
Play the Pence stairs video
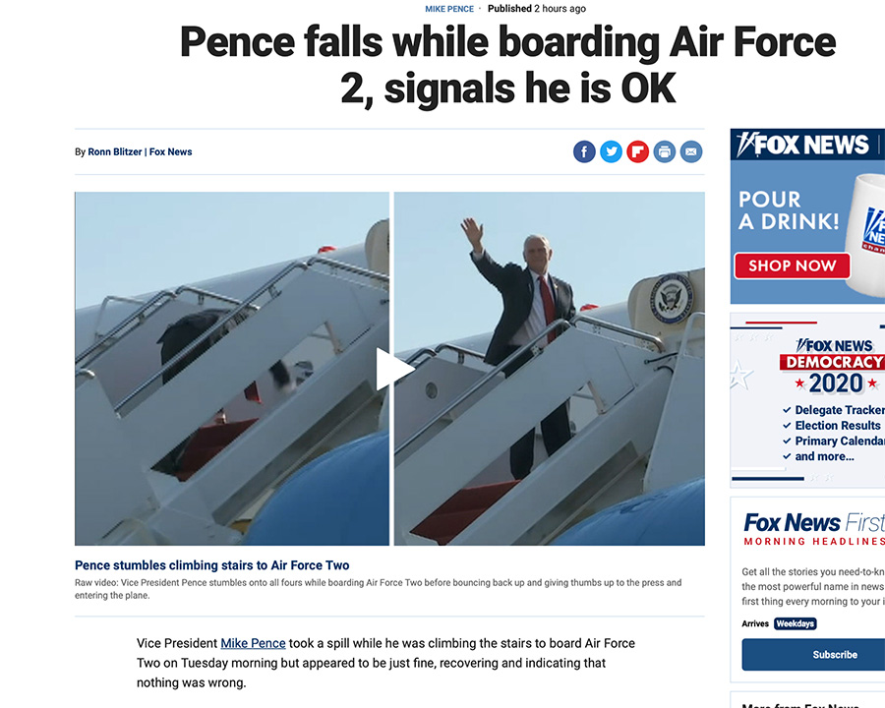point(394,370)
